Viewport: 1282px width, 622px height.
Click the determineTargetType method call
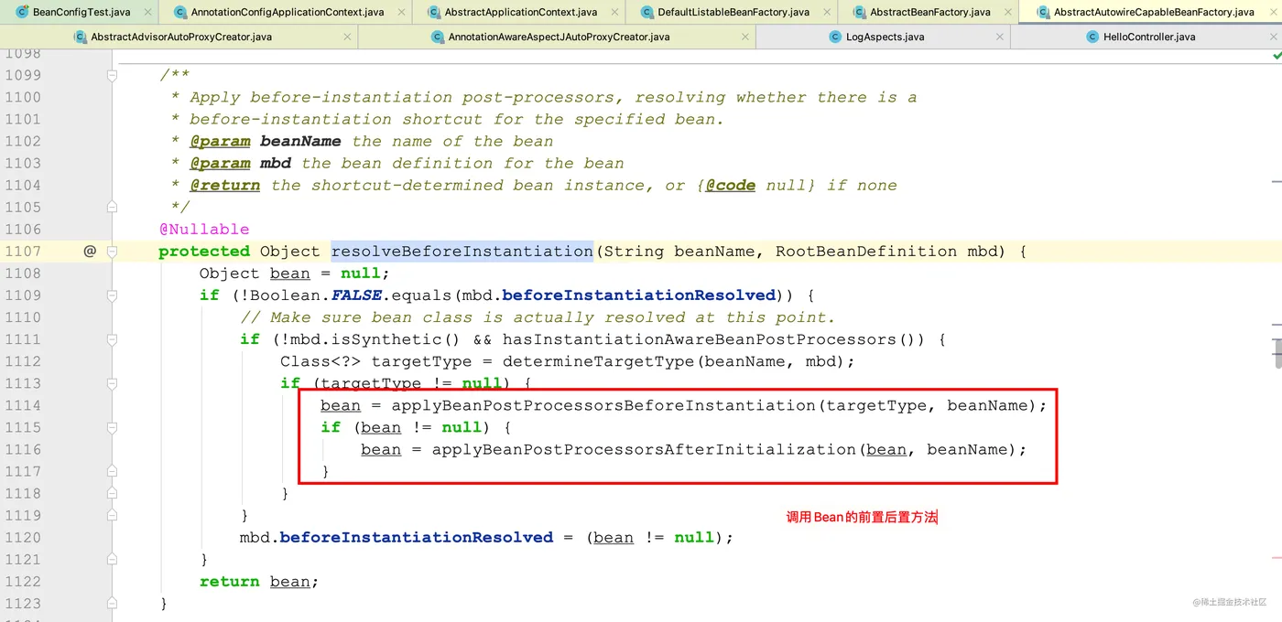tap(598, 361)
